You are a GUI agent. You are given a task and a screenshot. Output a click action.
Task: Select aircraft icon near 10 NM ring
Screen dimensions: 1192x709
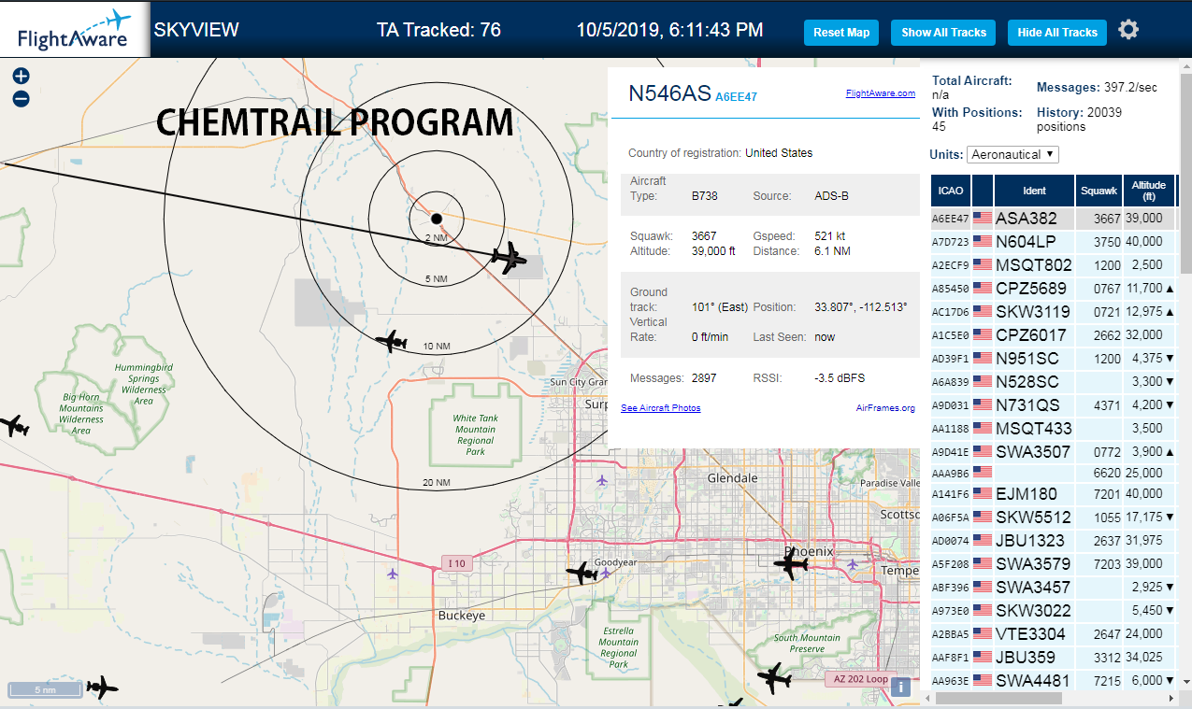(x=392, y=342)
